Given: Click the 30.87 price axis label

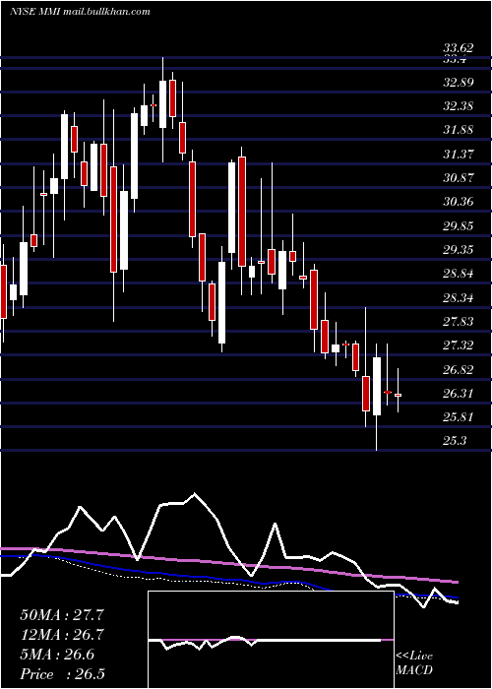Looking at the screenshot, I should pos(460,178).
